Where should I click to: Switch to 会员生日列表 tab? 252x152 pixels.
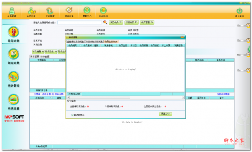[111, 42]
